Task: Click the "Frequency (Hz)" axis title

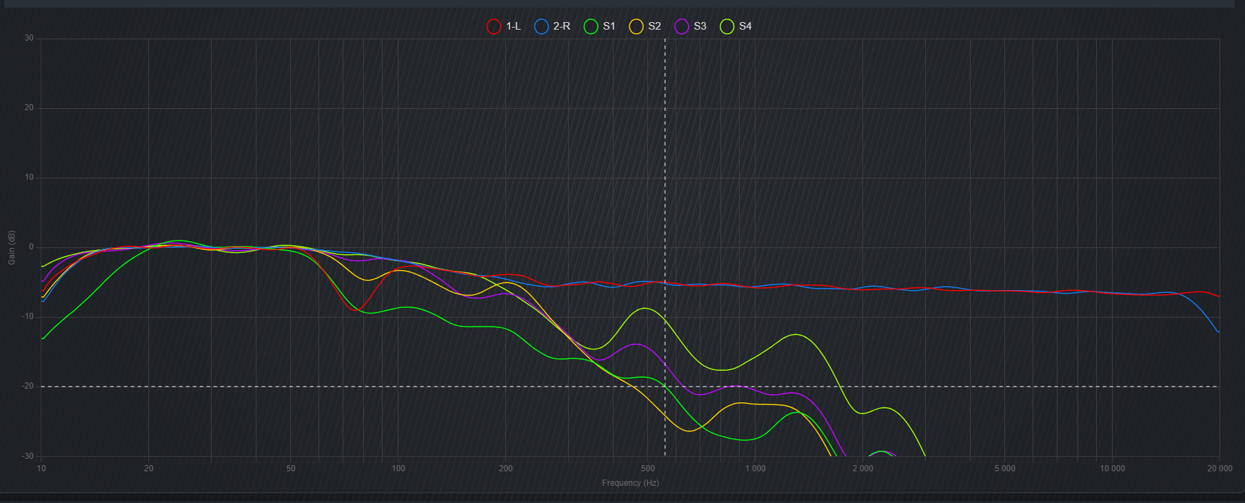Action: tap(630, 483)
